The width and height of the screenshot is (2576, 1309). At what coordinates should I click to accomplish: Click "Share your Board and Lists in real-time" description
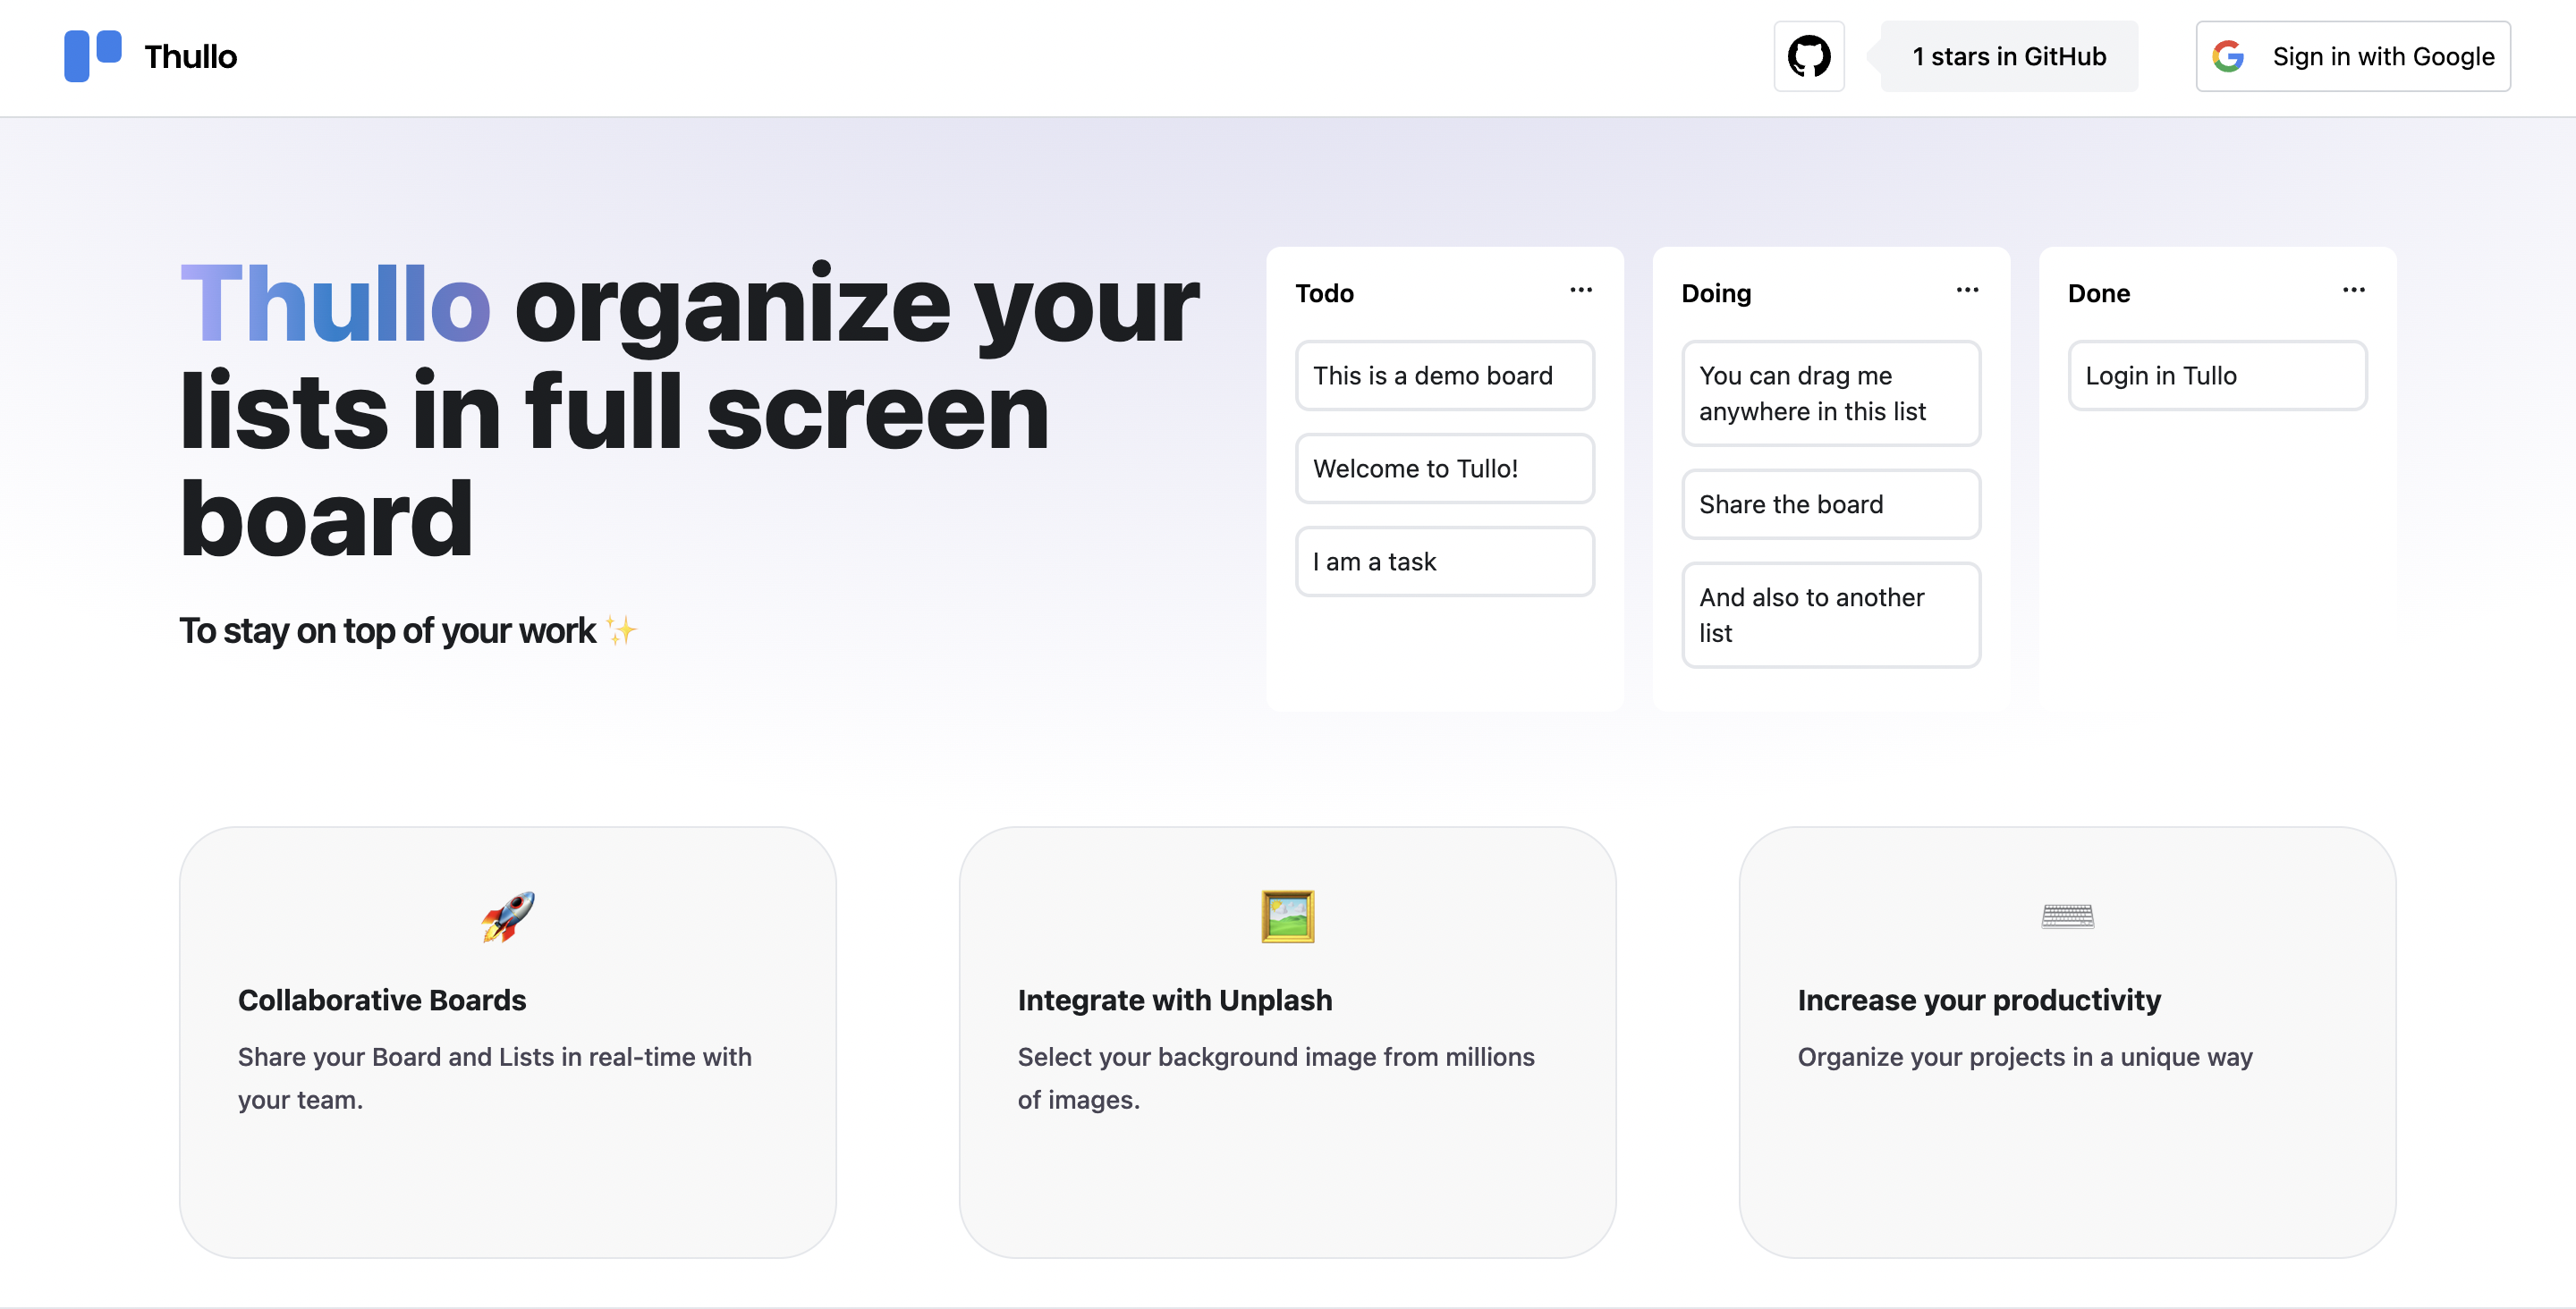coord(495,1078)
